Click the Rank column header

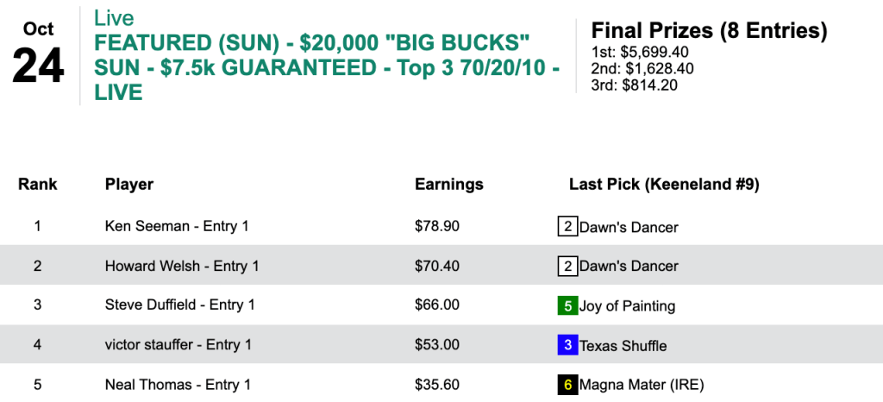click(38, 184)
